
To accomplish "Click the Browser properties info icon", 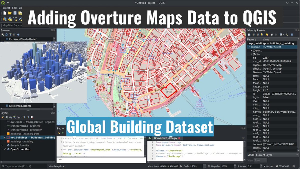I will click(18, 35).
